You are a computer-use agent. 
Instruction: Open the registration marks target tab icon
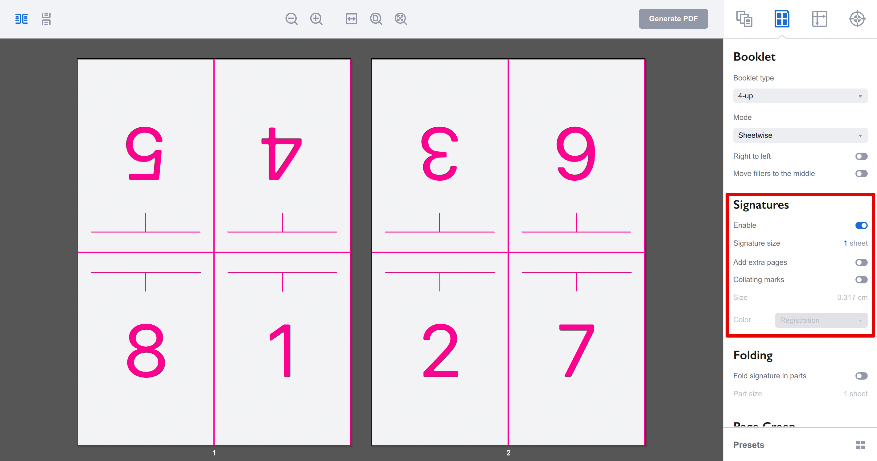pyautogui.click(x=857, y=19)
